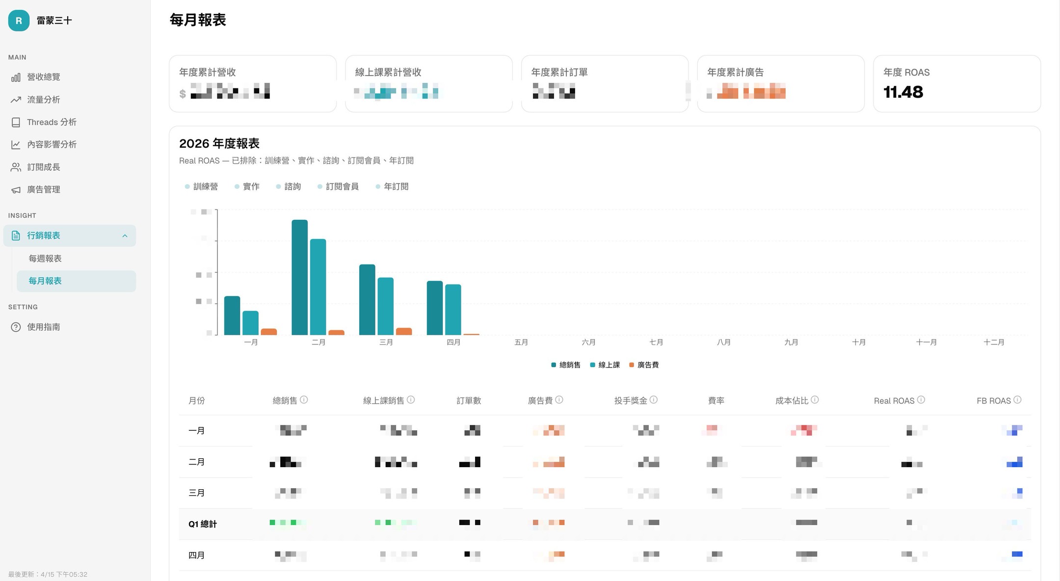
Task: Select the Q1 總計 row label
Action: coord(203,524)
